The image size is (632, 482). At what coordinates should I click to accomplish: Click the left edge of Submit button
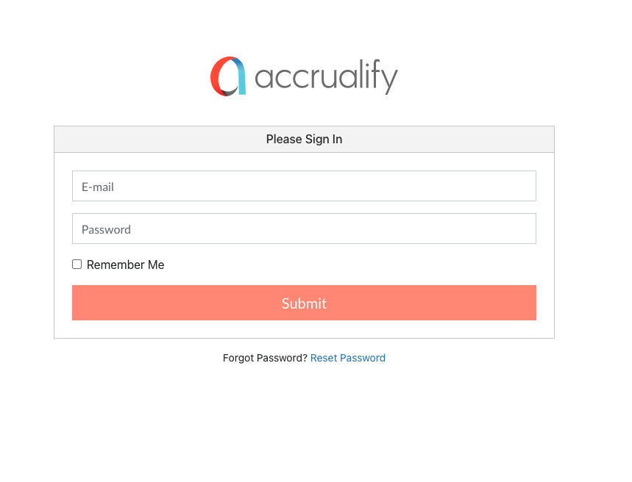point(78,303)
